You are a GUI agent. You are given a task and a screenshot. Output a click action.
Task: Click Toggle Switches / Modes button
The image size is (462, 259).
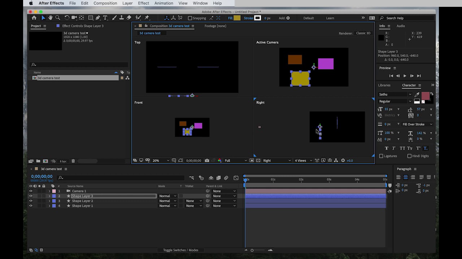(x=180, y=250)
